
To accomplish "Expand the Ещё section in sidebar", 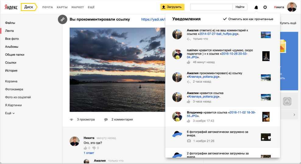I will (x=10, y=113).
